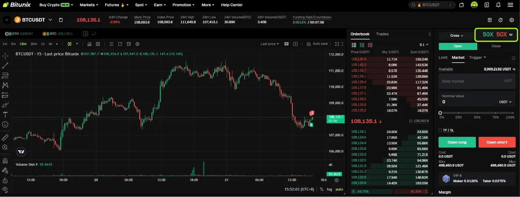Open the Fibonacci retracement tools
The height and width of the screenshot is (197, 520).
(x=5, y=75)
